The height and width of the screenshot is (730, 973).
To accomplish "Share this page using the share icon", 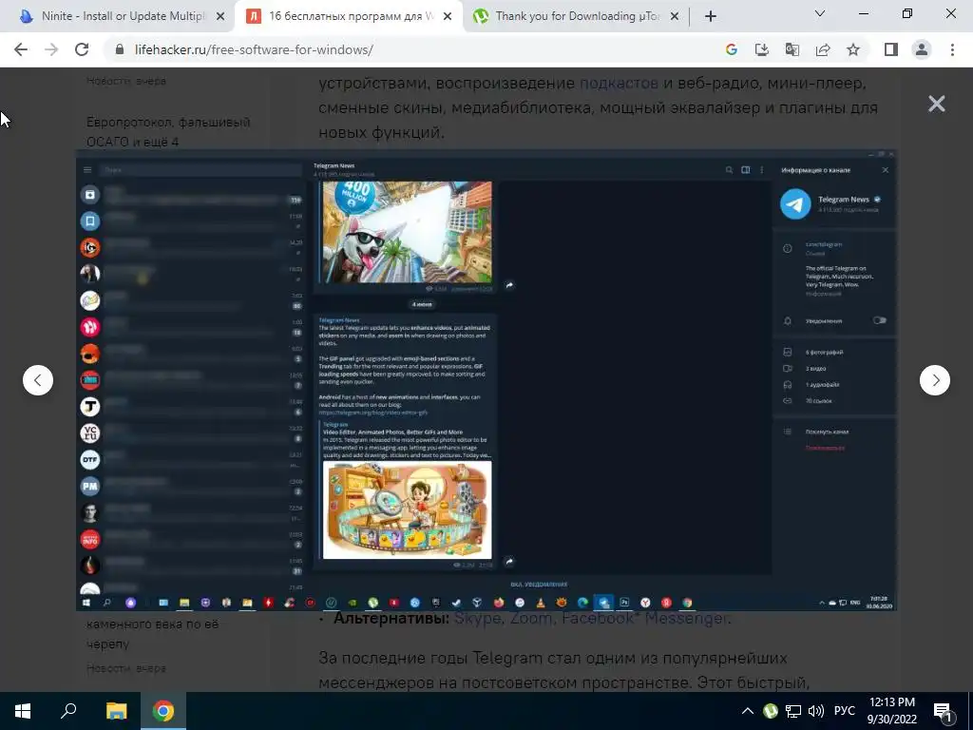I will pos(823,49).
